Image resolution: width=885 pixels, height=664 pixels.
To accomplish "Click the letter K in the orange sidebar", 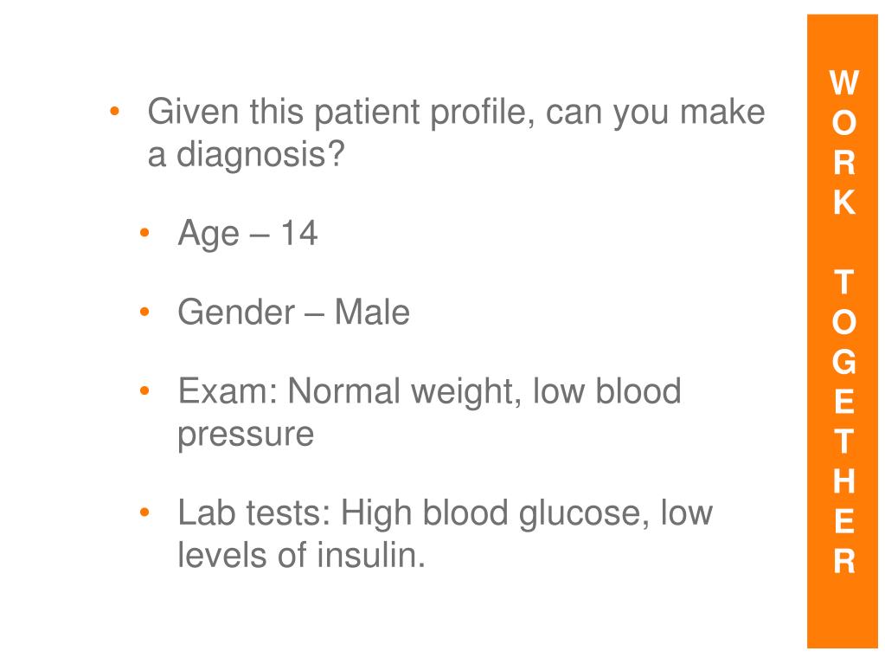I will 843,202.
